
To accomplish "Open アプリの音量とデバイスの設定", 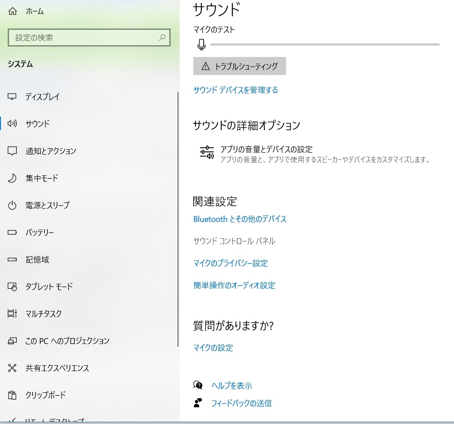I will [315, 154].
